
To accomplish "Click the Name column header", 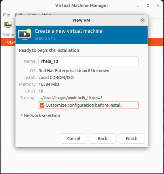I will point(8,34).
